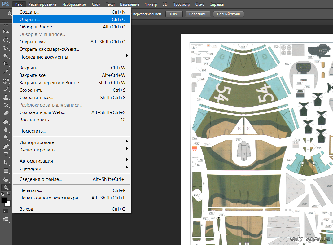The height and width of the screenshot is (245, 333).
Task: Pick the Magic Wand tool
Action: coord(6,56)
